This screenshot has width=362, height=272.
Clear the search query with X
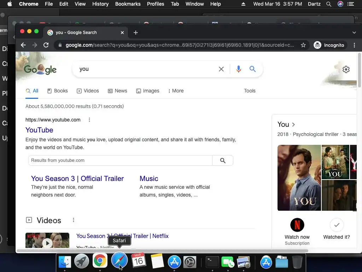[x=221, y=69]
